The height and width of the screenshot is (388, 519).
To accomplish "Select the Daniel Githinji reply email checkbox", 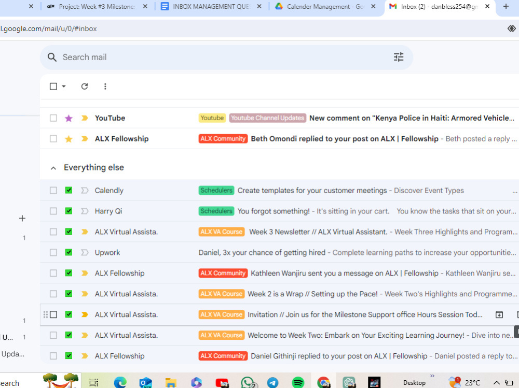I will [x=53, y=356].
